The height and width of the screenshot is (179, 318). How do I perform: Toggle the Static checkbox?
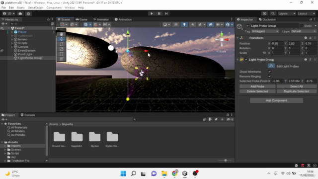tap(302, 26)
